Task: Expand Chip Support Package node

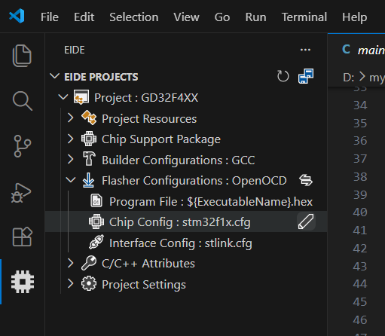Action: click(x=70, y=139)
